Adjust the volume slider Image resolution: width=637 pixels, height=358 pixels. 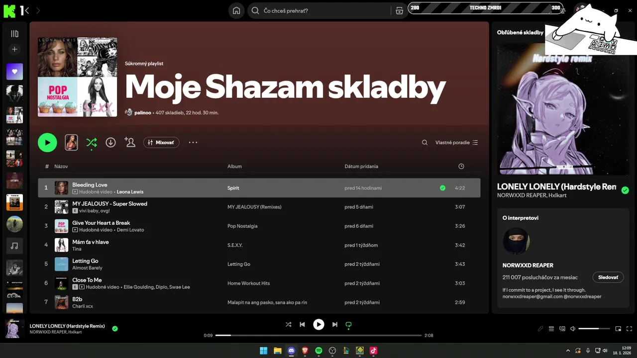(594, 329)
